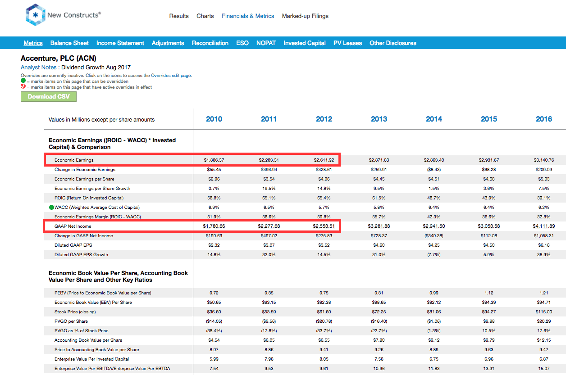Click the GAAP Net Income row label

(x=73, y=226)
